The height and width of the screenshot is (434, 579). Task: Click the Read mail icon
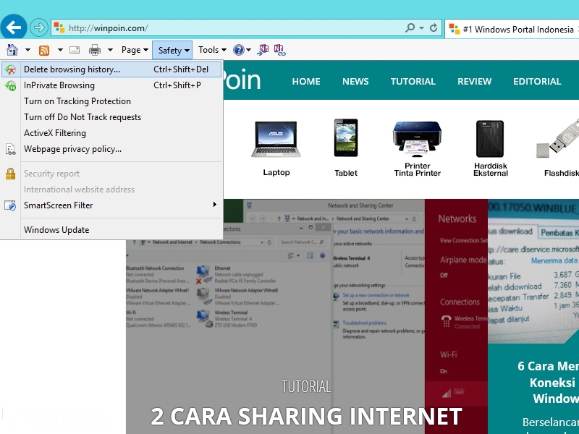pos(75,50)
